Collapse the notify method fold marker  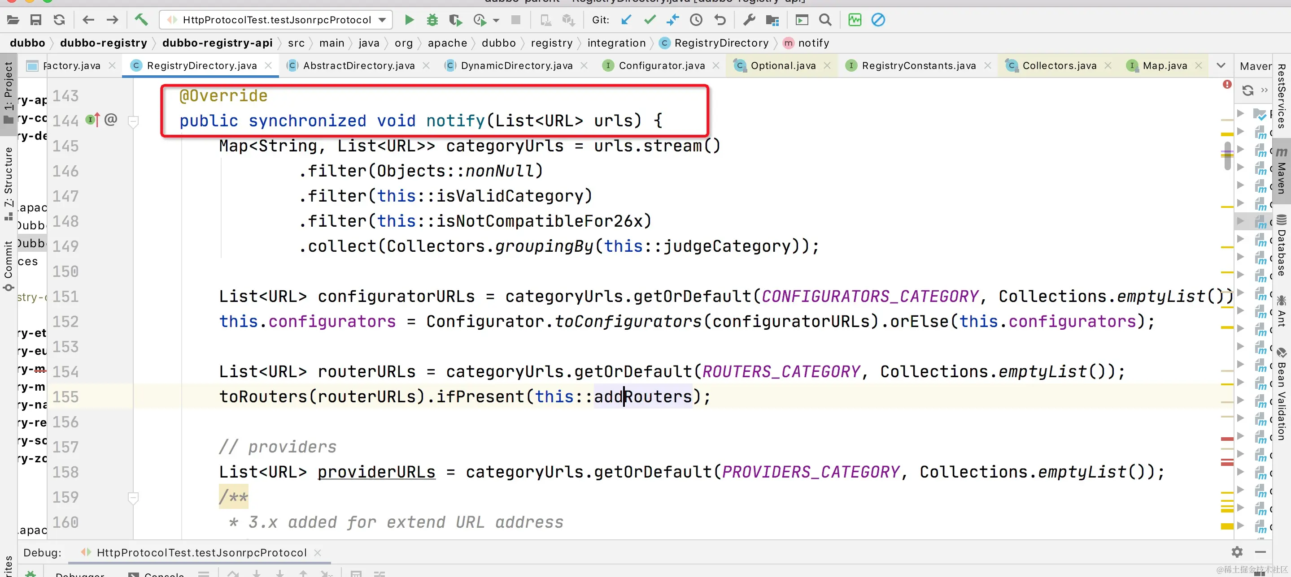(133, 121)
